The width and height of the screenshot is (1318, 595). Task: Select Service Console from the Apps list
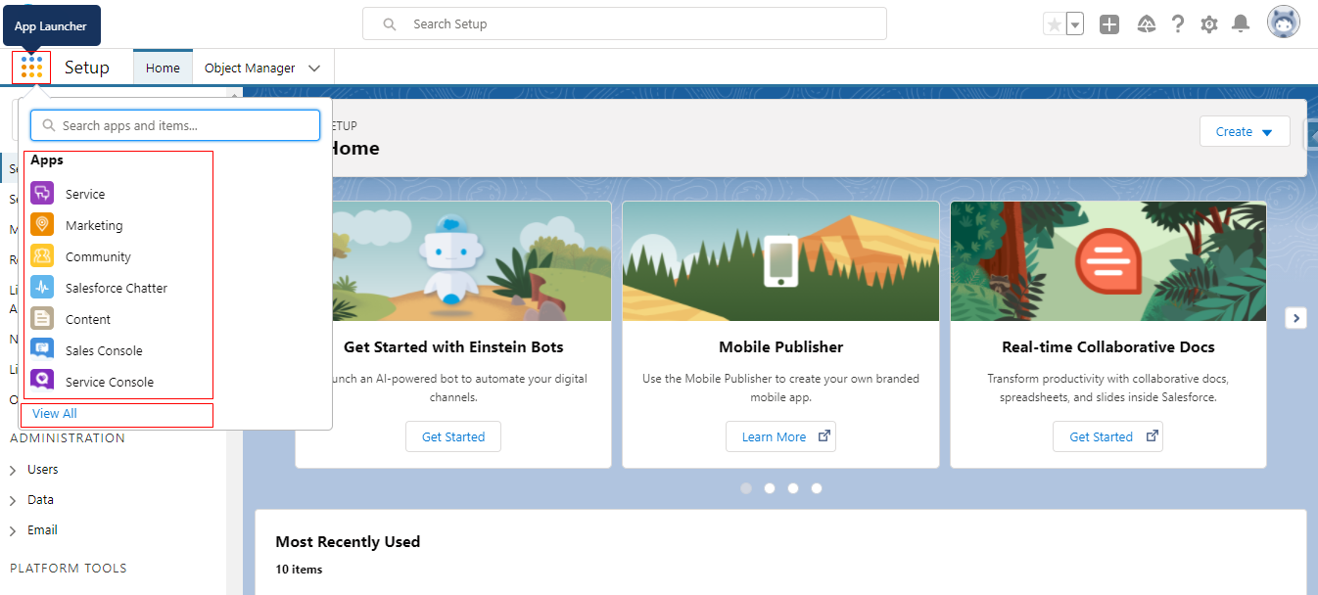tap(110, 382)
